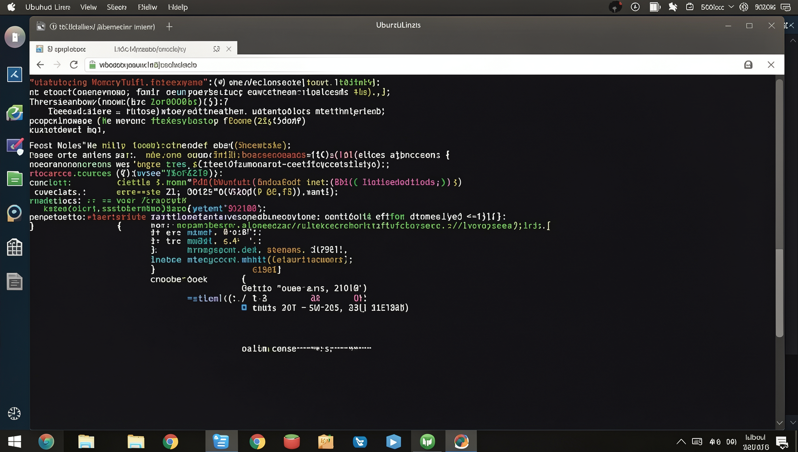
Task: Open the purple paintbrush app in left dock
Action: coord(14,146)
